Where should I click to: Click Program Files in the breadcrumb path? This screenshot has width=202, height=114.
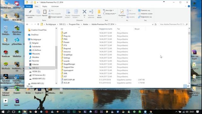click(x=74, y=24)
